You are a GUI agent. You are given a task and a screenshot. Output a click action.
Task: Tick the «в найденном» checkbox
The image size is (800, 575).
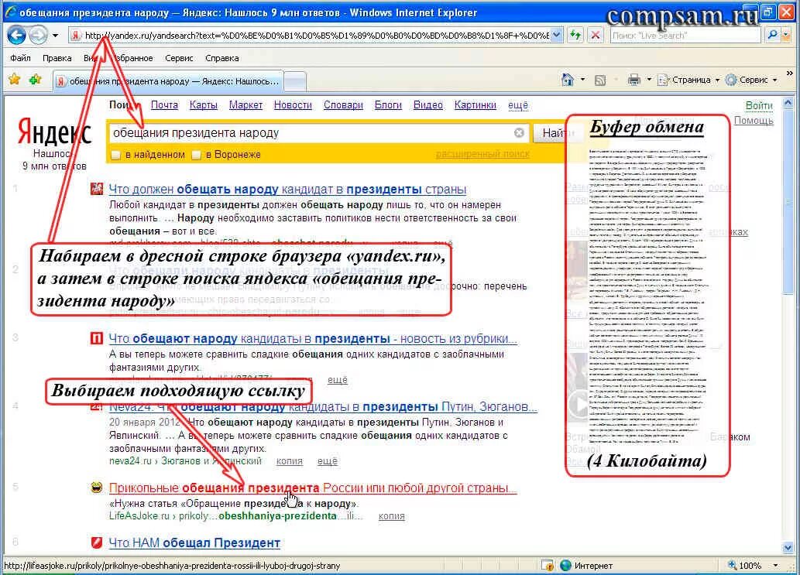click(x=116, y=155)
